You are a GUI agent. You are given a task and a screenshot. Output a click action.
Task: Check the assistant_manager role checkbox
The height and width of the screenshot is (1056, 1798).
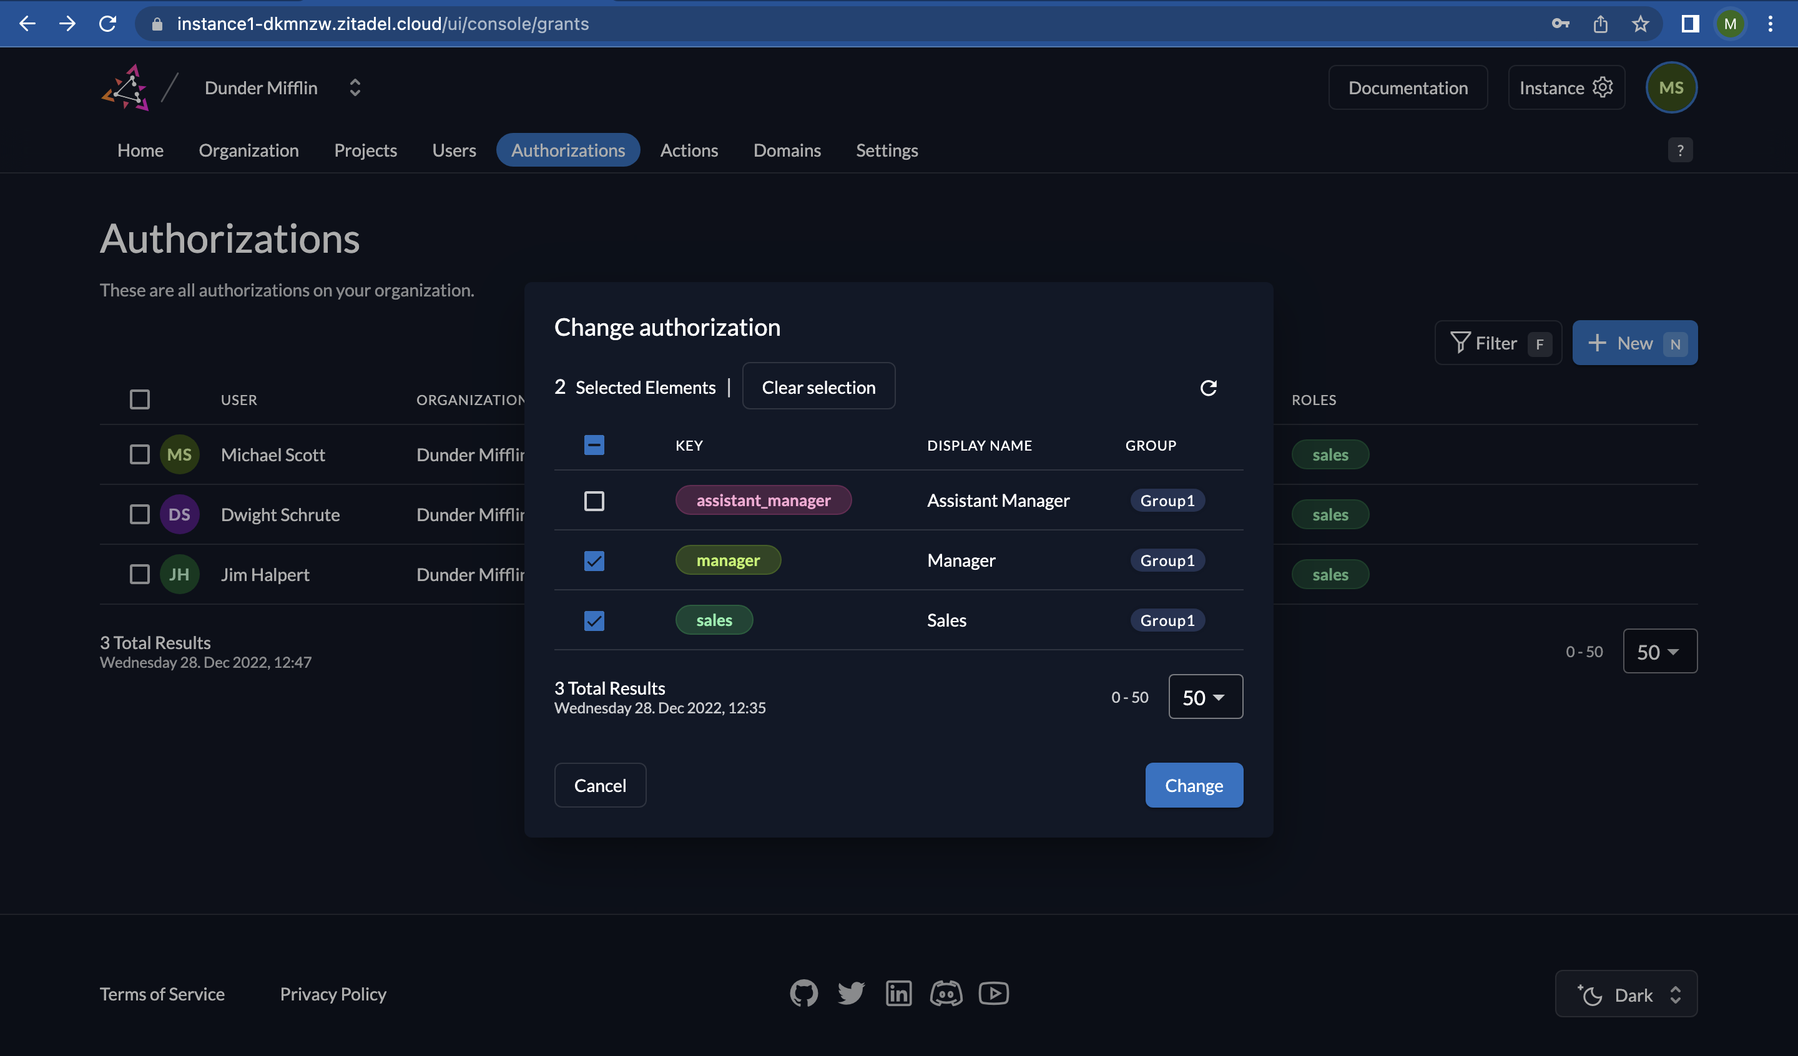[x=594, y=501]
